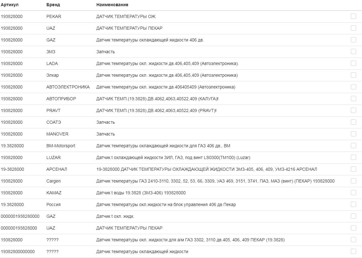Viewport: 362px width, 258px height.
Task: Select the checkbox in the PRAVT row
Action: [x=353, y=110]
